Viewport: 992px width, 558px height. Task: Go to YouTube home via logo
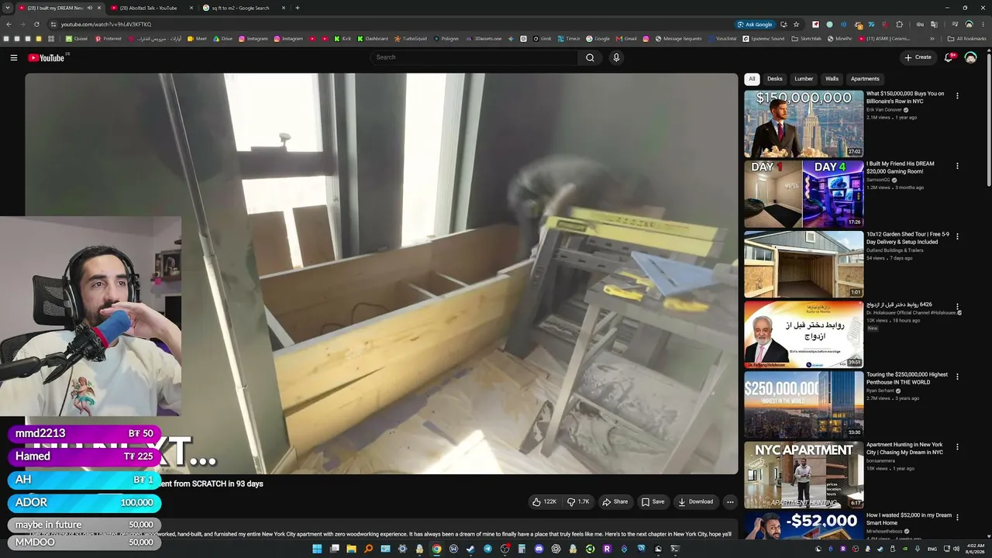[46, 57]
